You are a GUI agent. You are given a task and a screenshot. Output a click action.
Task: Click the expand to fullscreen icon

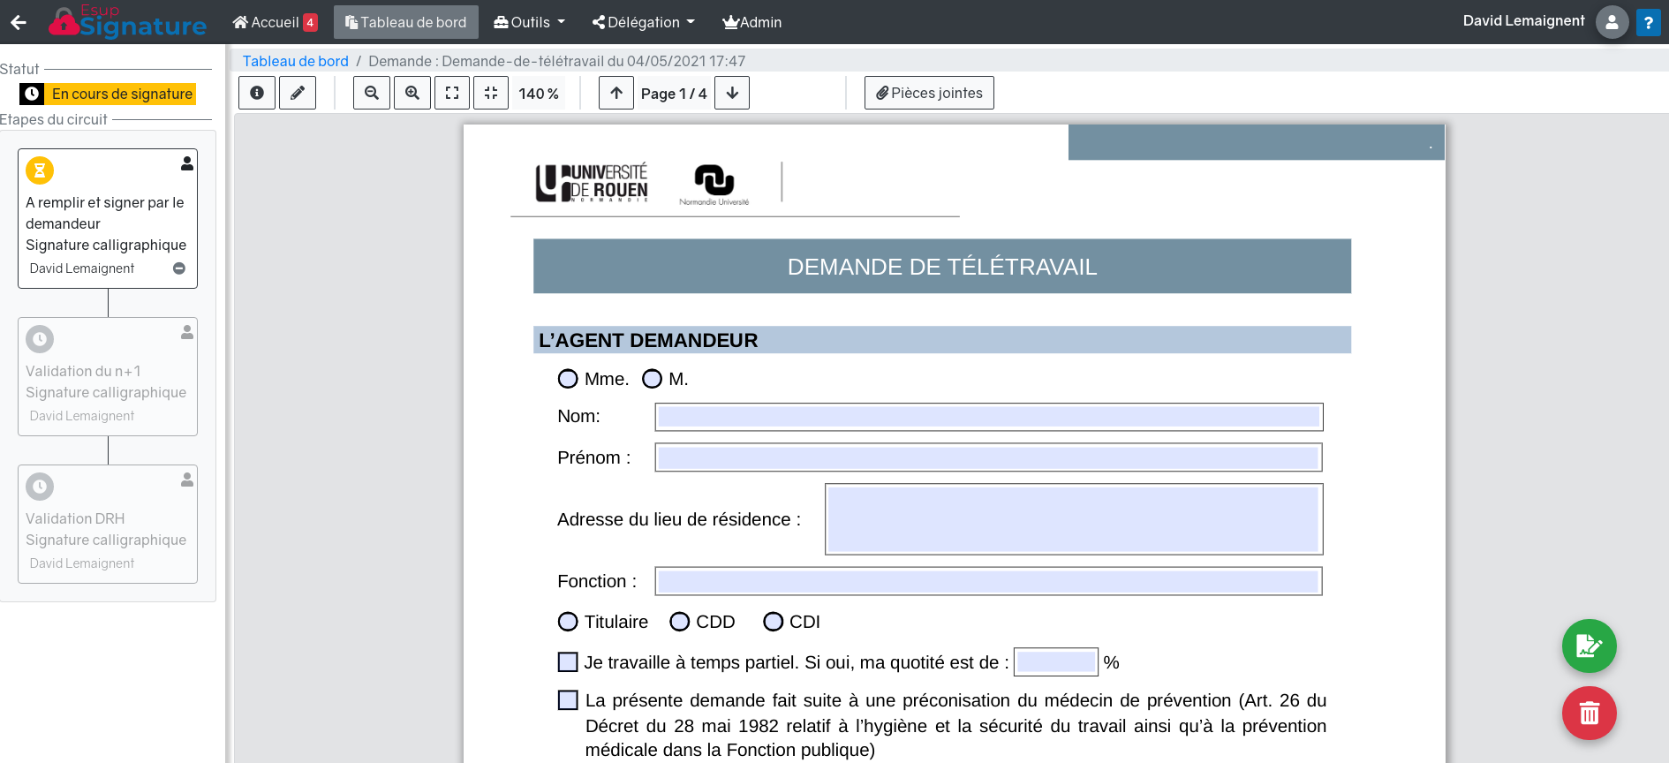coord(452,93)
